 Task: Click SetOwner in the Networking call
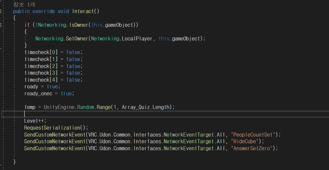(x=77, y=39)
